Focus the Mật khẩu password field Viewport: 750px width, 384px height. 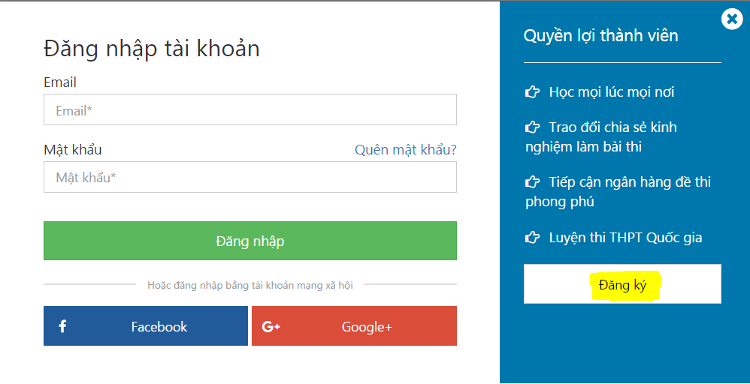tap(249, 177)
